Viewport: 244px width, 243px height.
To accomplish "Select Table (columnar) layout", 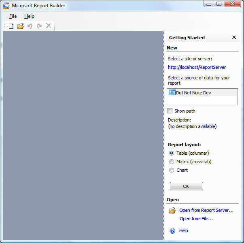I will point(172,153).
